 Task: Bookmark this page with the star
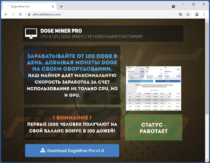click(x=188, y=14)
